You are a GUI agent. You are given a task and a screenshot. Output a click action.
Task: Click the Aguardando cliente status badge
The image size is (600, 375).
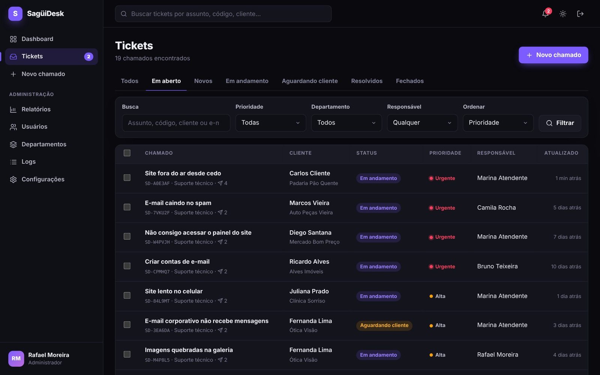point(384,325)
